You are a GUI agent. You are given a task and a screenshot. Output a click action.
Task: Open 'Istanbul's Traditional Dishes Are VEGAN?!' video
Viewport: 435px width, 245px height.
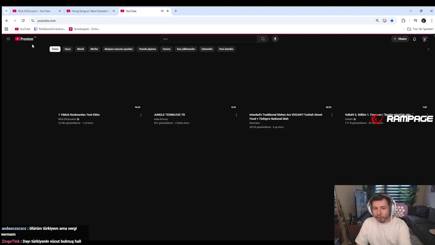286,117
